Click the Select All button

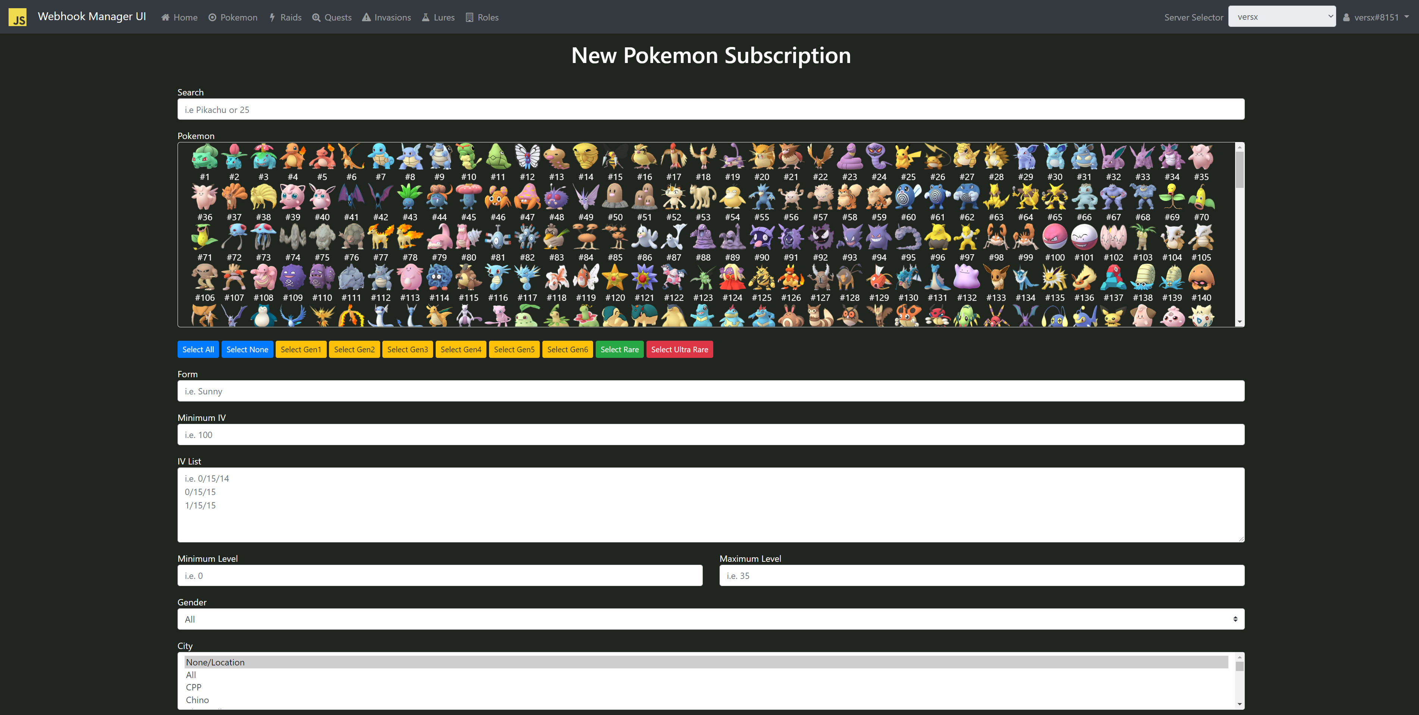point(198,350)
